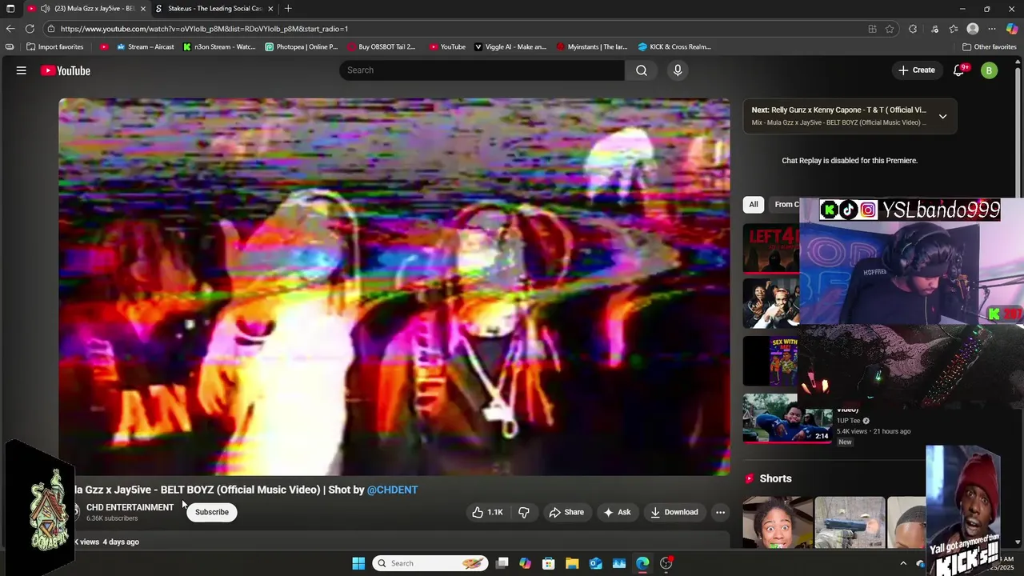The height and width of the screenshot is (576, 1024).
Task: Share the video using the Share button
Action: pyautogui.click(x=566, y=512)
